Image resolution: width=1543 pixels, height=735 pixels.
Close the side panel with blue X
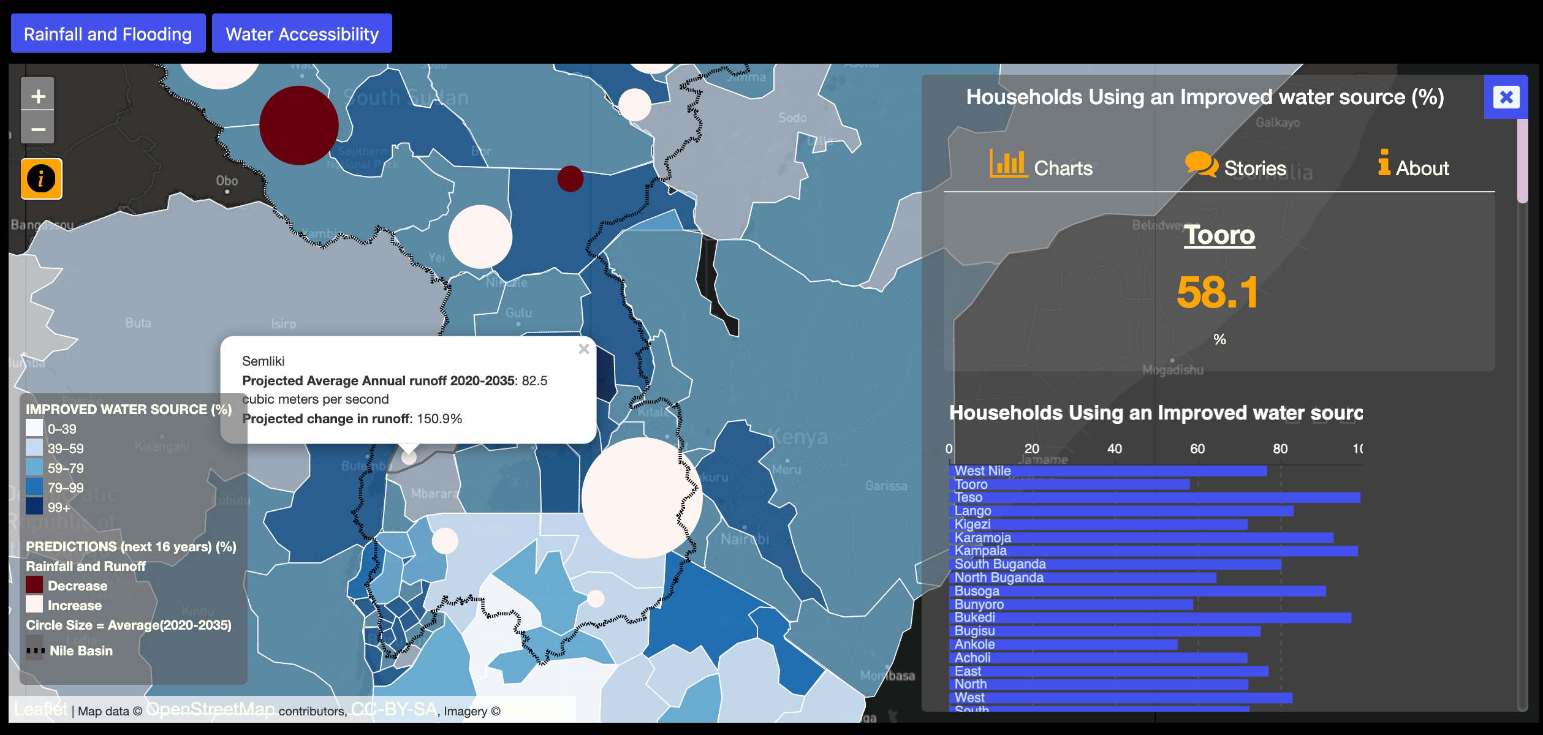tap(1506, 97)
